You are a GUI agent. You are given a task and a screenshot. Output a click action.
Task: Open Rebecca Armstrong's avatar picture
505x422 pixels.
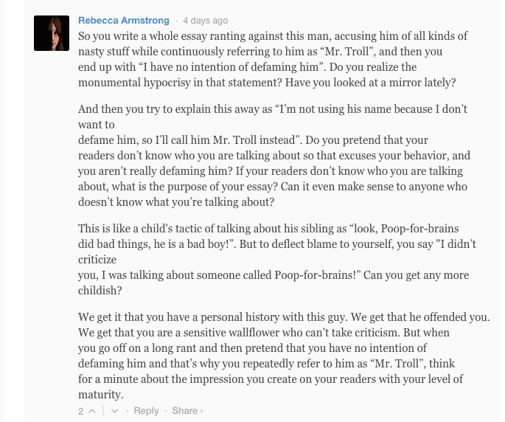coord(52,33)
